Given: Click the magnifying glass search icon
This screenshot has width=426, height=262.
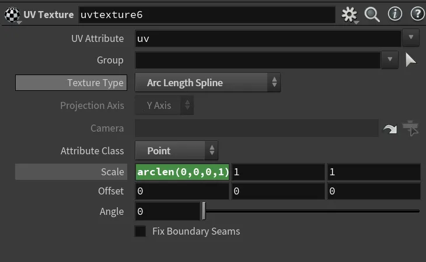Looking at the screenshot, I should pos(372,15).
